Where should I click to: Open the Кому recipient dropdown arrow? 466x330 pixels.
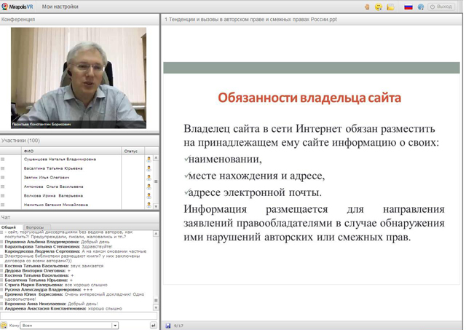(x=115, y=326)
